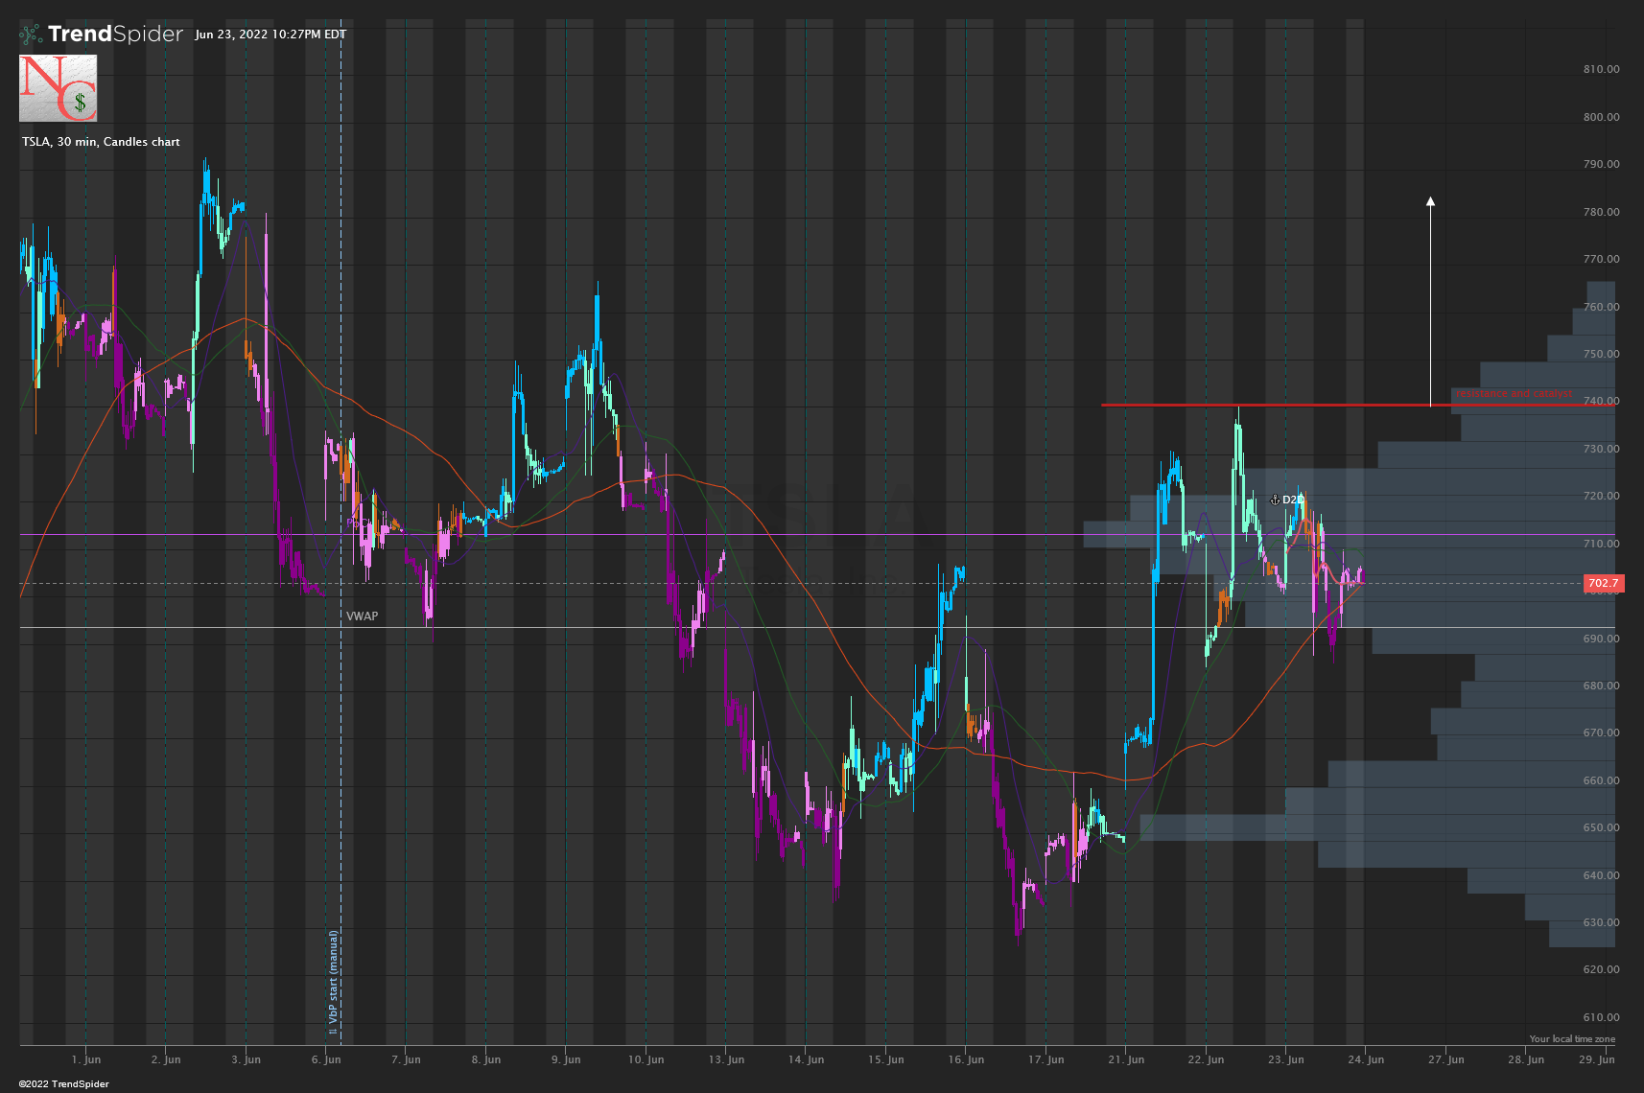Viewport: 1644px width, 1093px height.
Task: Click the anchor icon beside D2D
Action: 1275,500
